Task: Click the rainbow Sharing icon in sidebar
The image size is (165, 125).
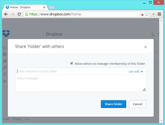Action: tap(5, 61)
